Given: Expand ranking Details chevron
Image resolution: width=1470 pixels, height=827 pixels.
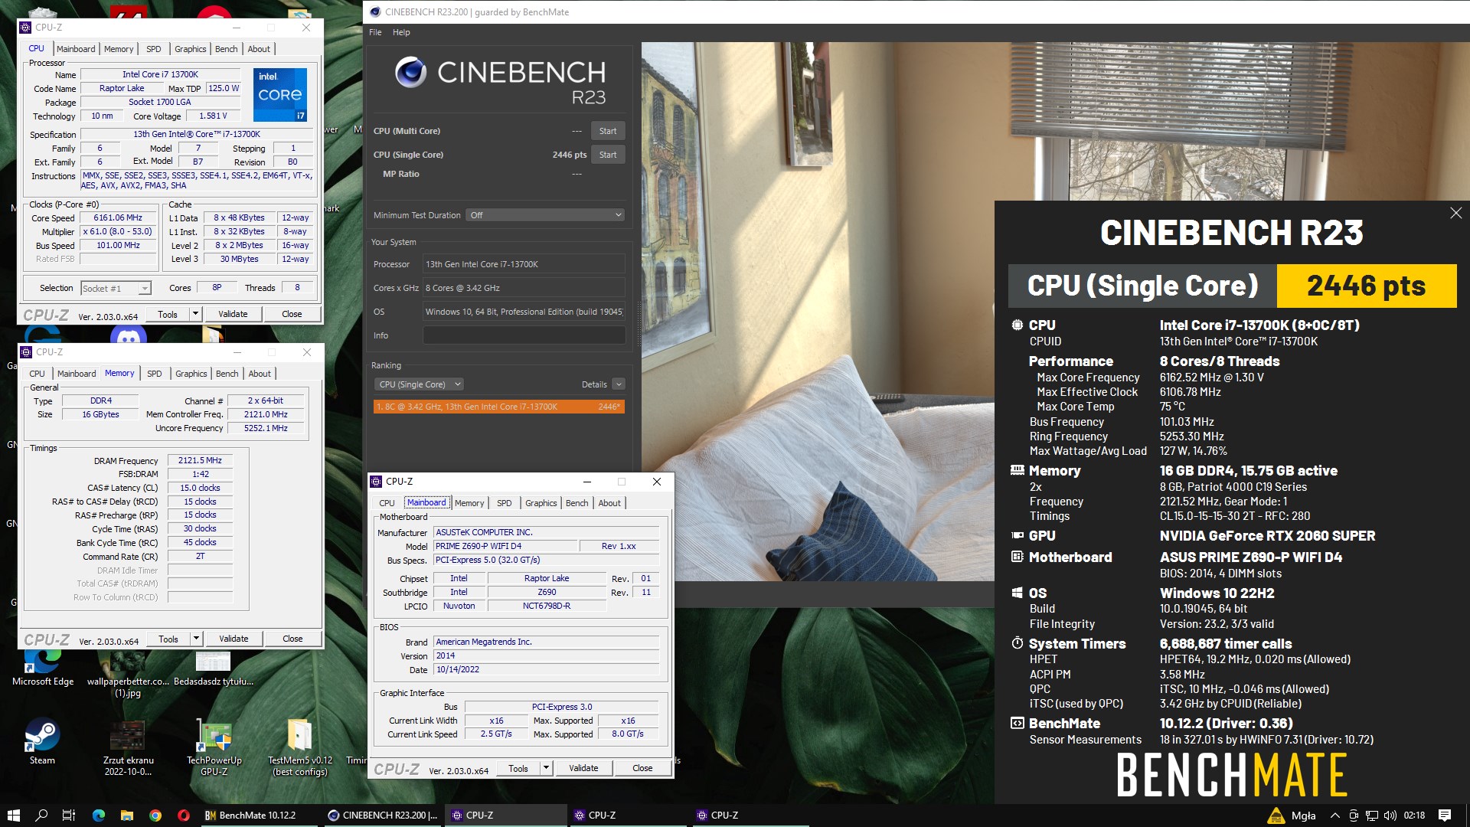Looking at the screenshot, I should (x=619, y=384).
